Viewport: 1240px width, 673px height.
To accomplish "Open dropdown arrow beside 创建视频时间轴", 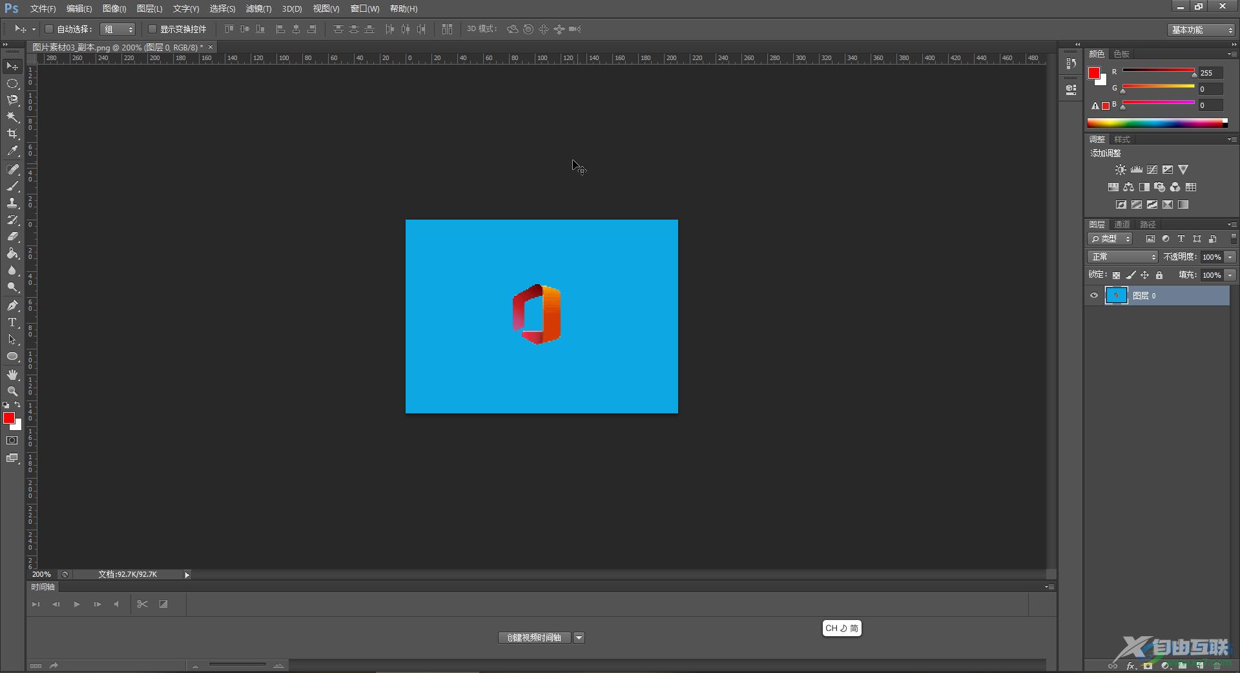I will [x=579, y=638].
